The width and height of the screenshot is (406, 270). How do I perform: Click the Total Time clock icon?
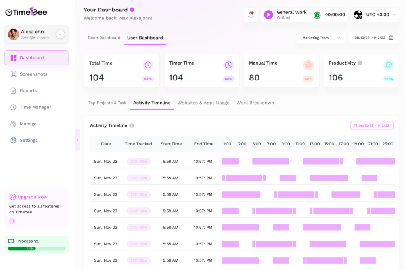pos(148,65)
